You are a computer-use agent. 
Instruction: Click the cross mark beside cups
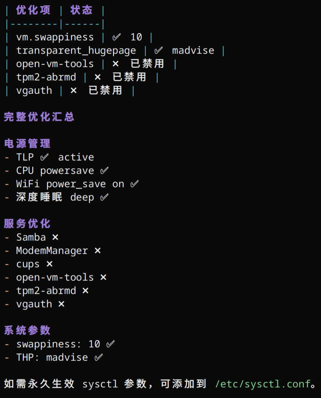(x=50, y=264)
